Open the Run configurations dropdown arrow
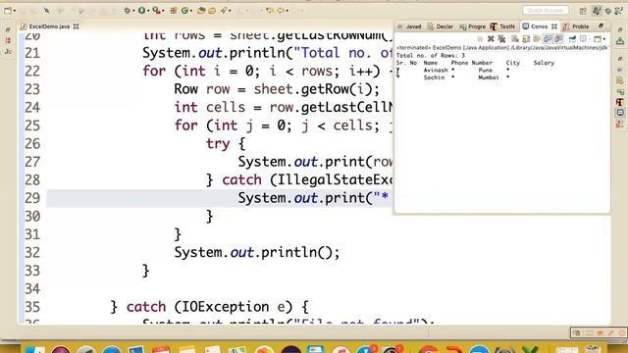Viewport: 628px width, 353px height. [148, 11]
